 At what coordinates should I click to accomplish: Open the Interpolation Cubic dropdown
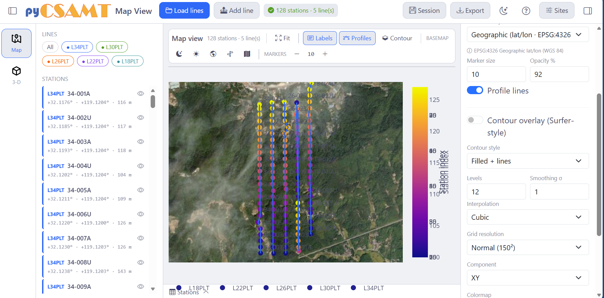pyautogui.click(x=528, y=217)
